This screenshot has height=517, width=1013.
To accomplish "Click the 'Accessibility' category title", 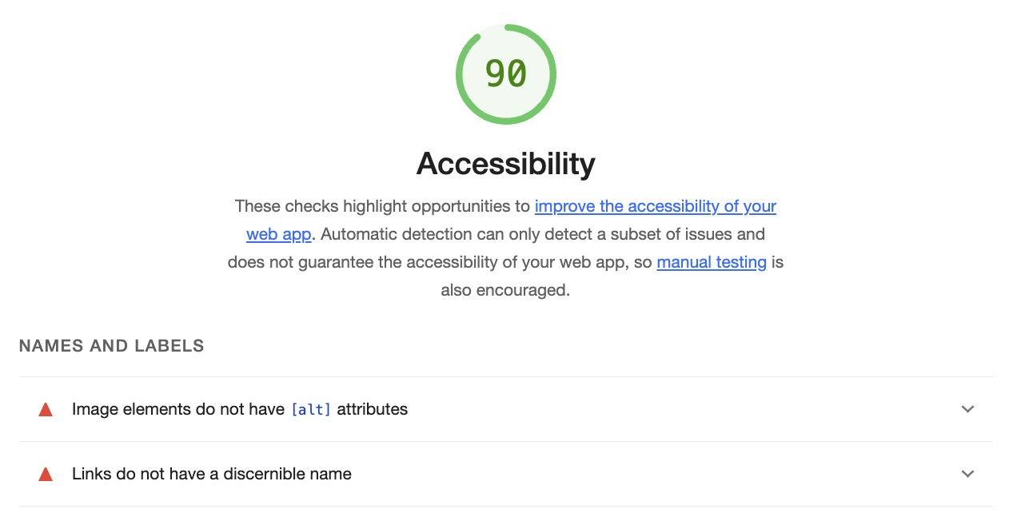I will click(x=505, y=164).
